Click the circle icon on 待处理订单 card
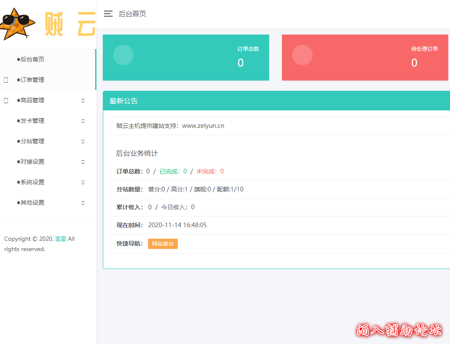The height and width of the screenshot is (344, 450). point(302,55)
